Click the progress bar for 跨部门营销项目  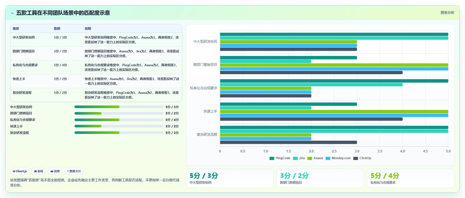[x=119, y=113]
